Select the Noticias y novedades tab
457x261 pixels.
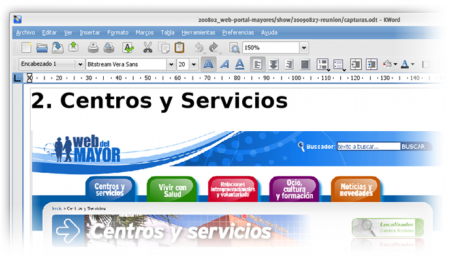tap(356, 189)
